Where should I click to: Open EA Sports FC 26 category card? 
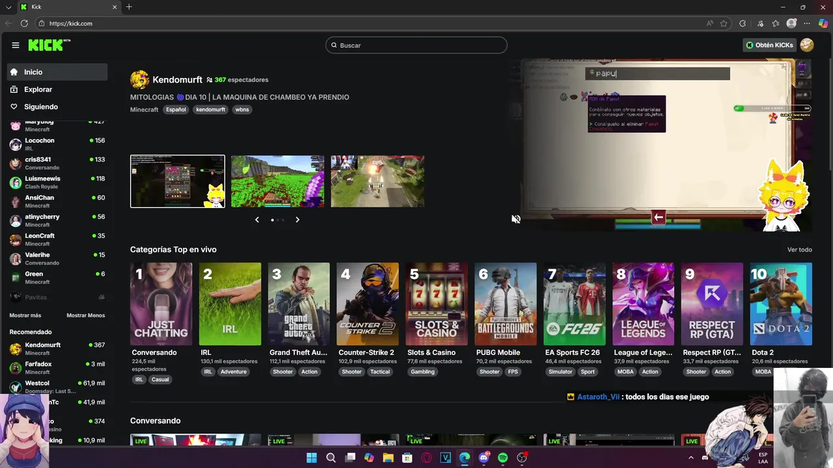click(575, 304)
